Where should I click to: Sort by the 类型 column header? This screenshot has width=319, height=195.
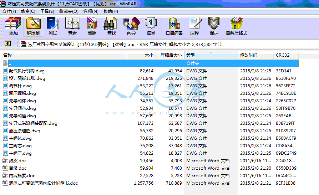point(211,55)
